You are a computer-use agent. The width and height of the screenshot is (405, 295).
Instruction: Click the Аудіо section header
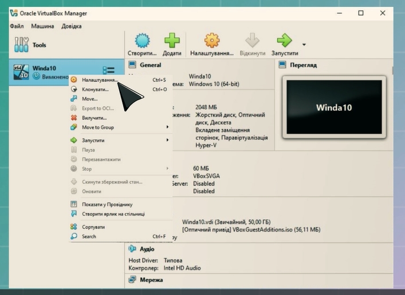[147, 249]
